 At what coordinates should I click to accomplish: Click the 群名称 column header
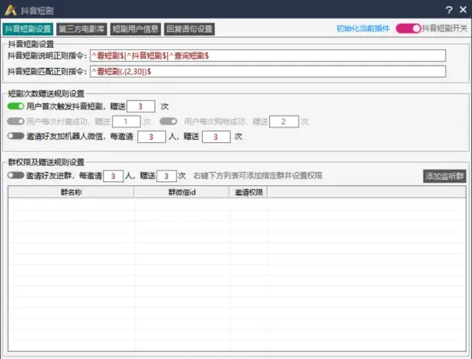[71, 192]
